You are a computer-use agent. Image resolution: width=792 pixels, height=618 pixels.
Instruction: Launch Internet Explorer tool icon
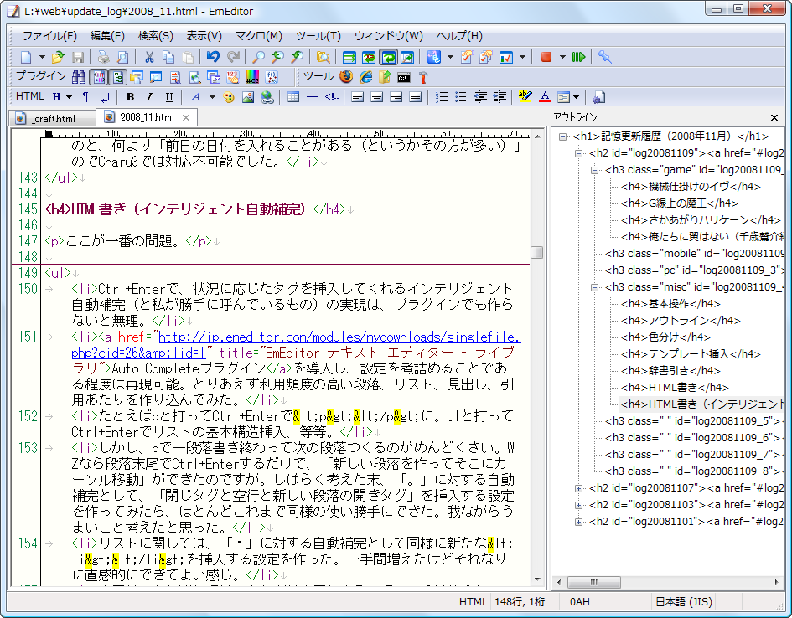[365, 77]
